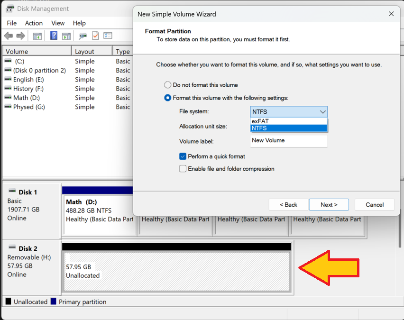Screen dimensions: 404x320
Task: Collapse the File system combo box arrow
Action: click(322, 112)
